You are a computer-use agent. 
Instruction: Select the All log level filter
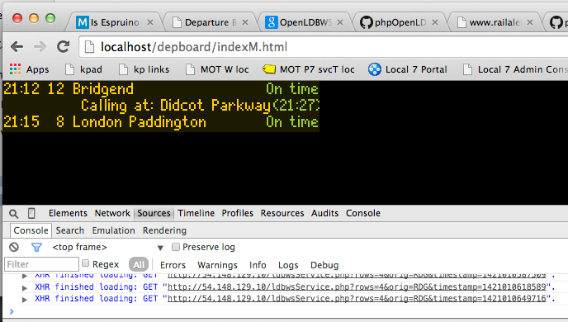pos(139,265)
